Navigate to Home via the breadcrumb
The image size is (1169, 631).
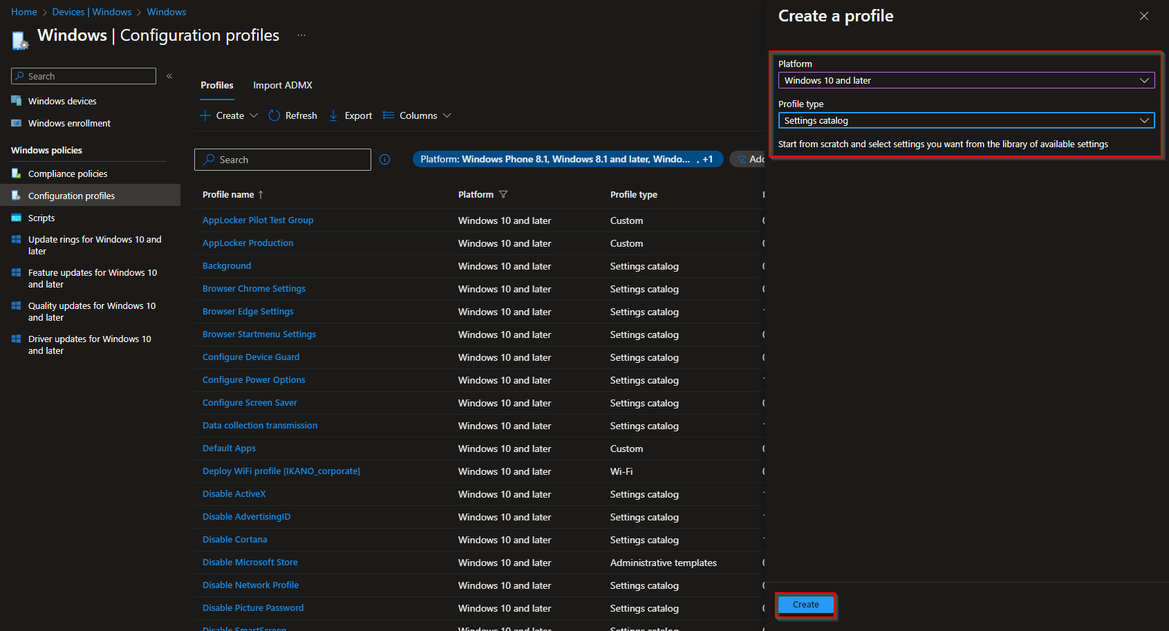click(x=24, y=11)
